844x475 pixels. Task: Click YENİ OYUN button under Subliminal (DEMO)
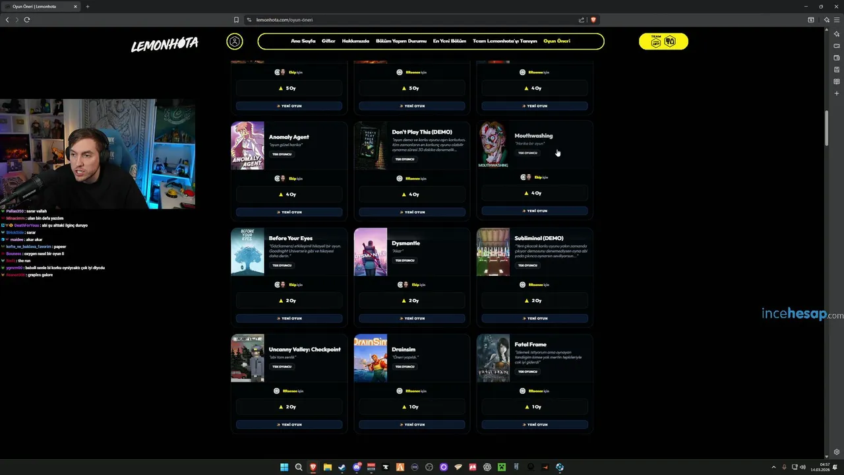pyautogui.click(x=535, y=319)
